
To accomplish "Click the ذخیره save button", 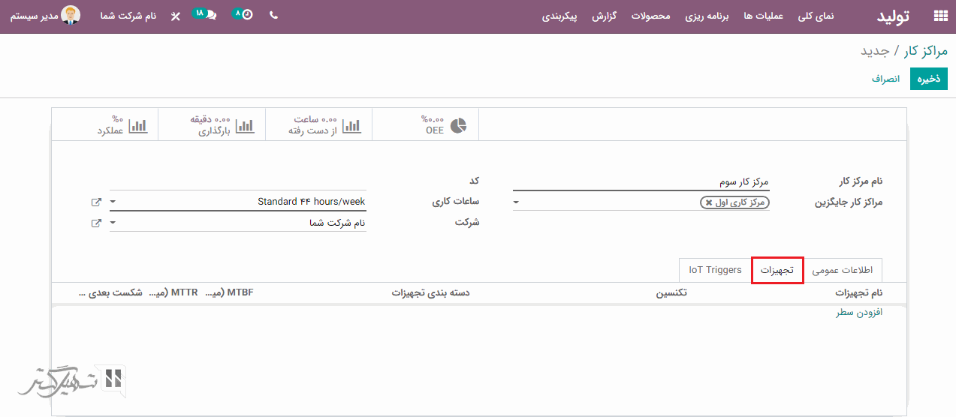I will click(928, 79).
